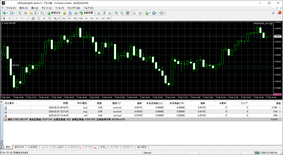
Task: Close the first buy order with x
Action: (280, 108)
